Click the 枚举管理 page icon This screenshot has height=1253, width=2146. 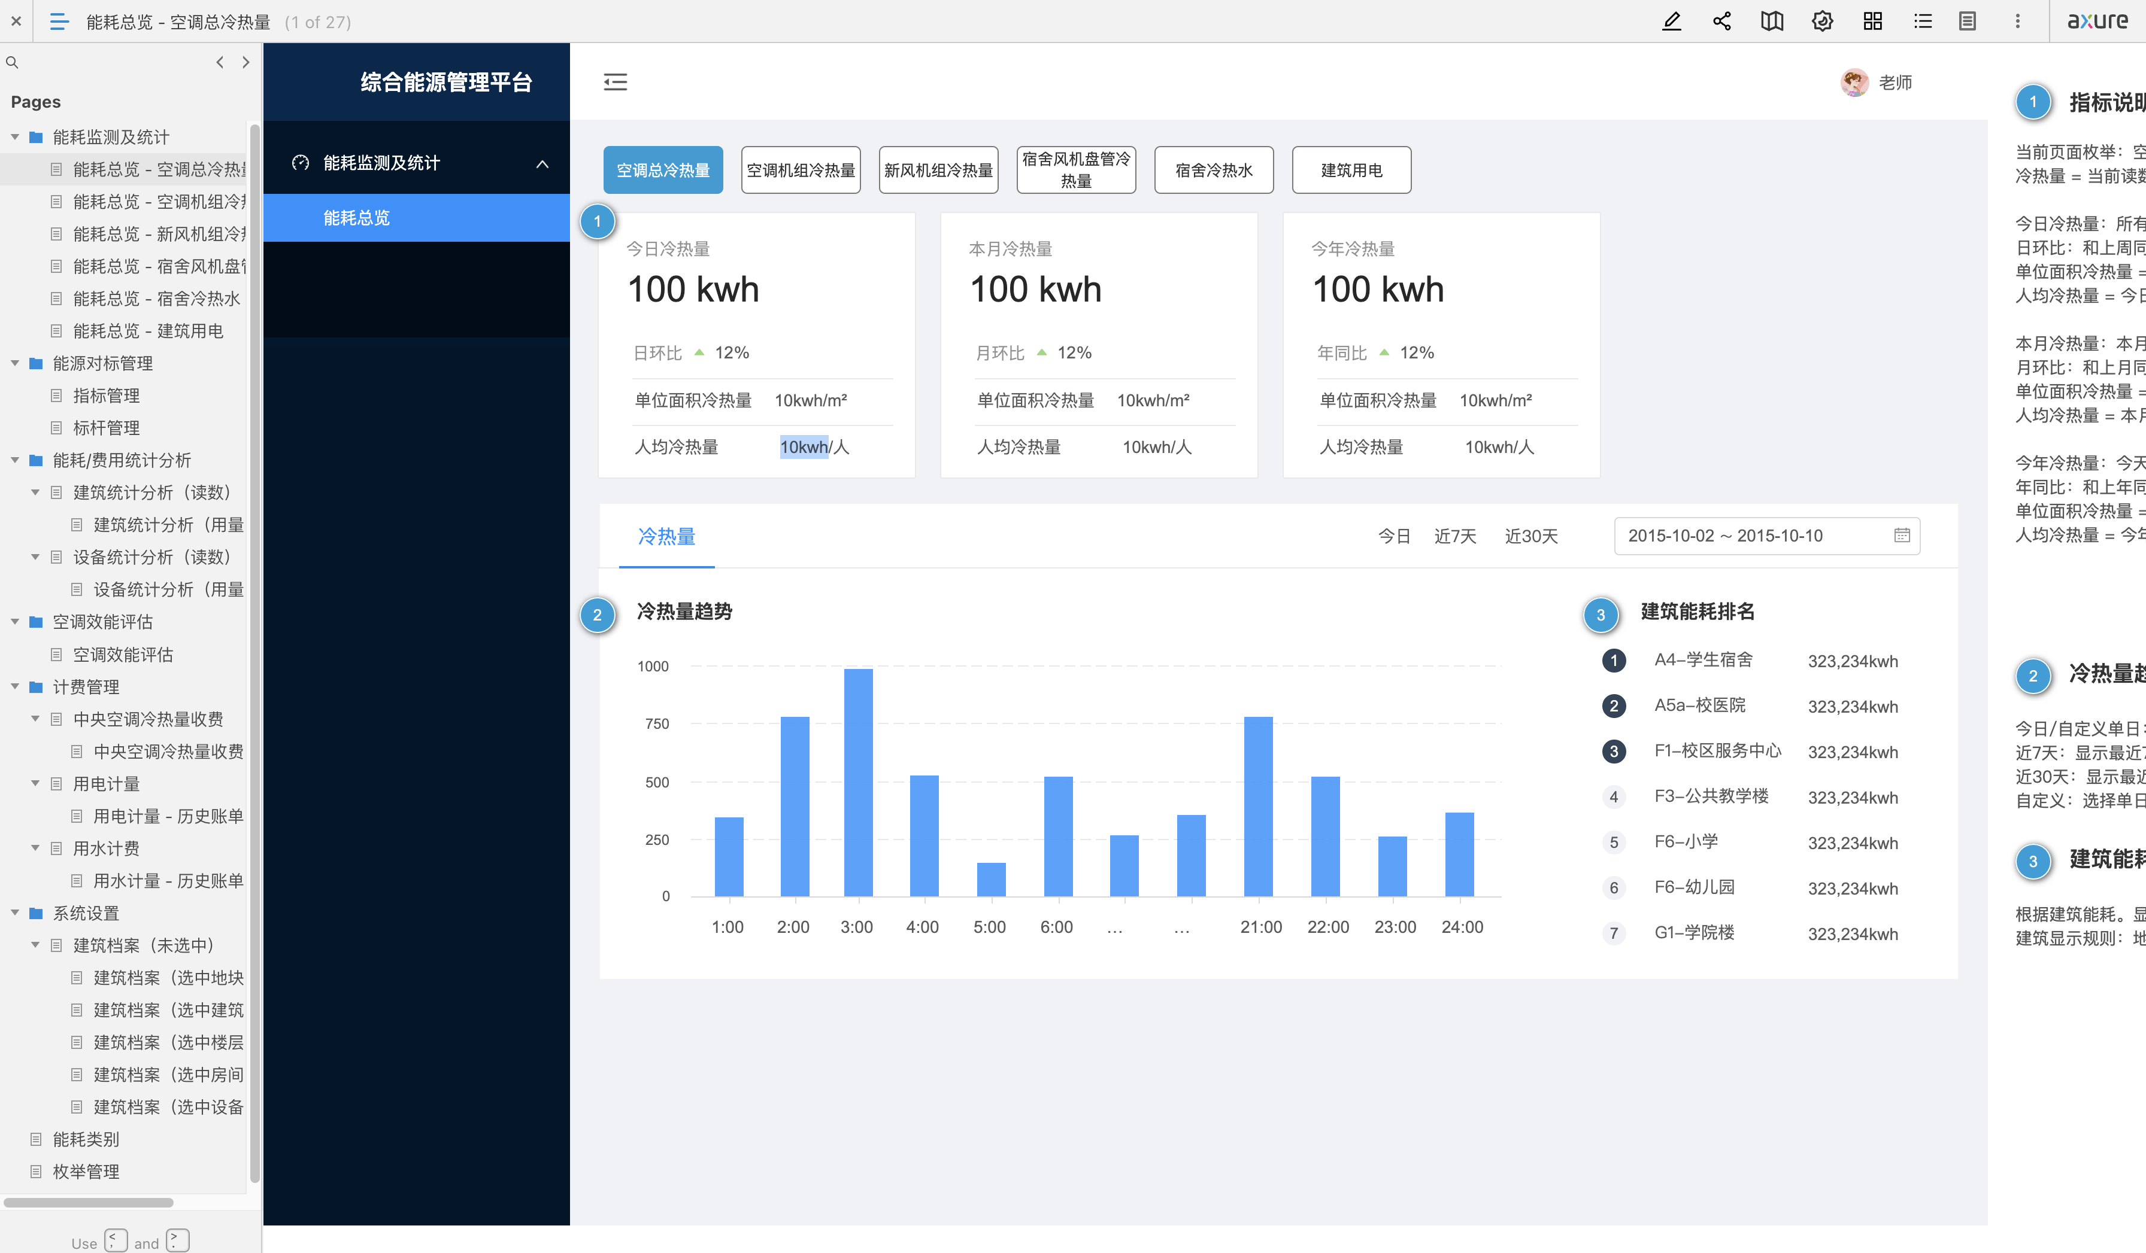pos(36,1171)
